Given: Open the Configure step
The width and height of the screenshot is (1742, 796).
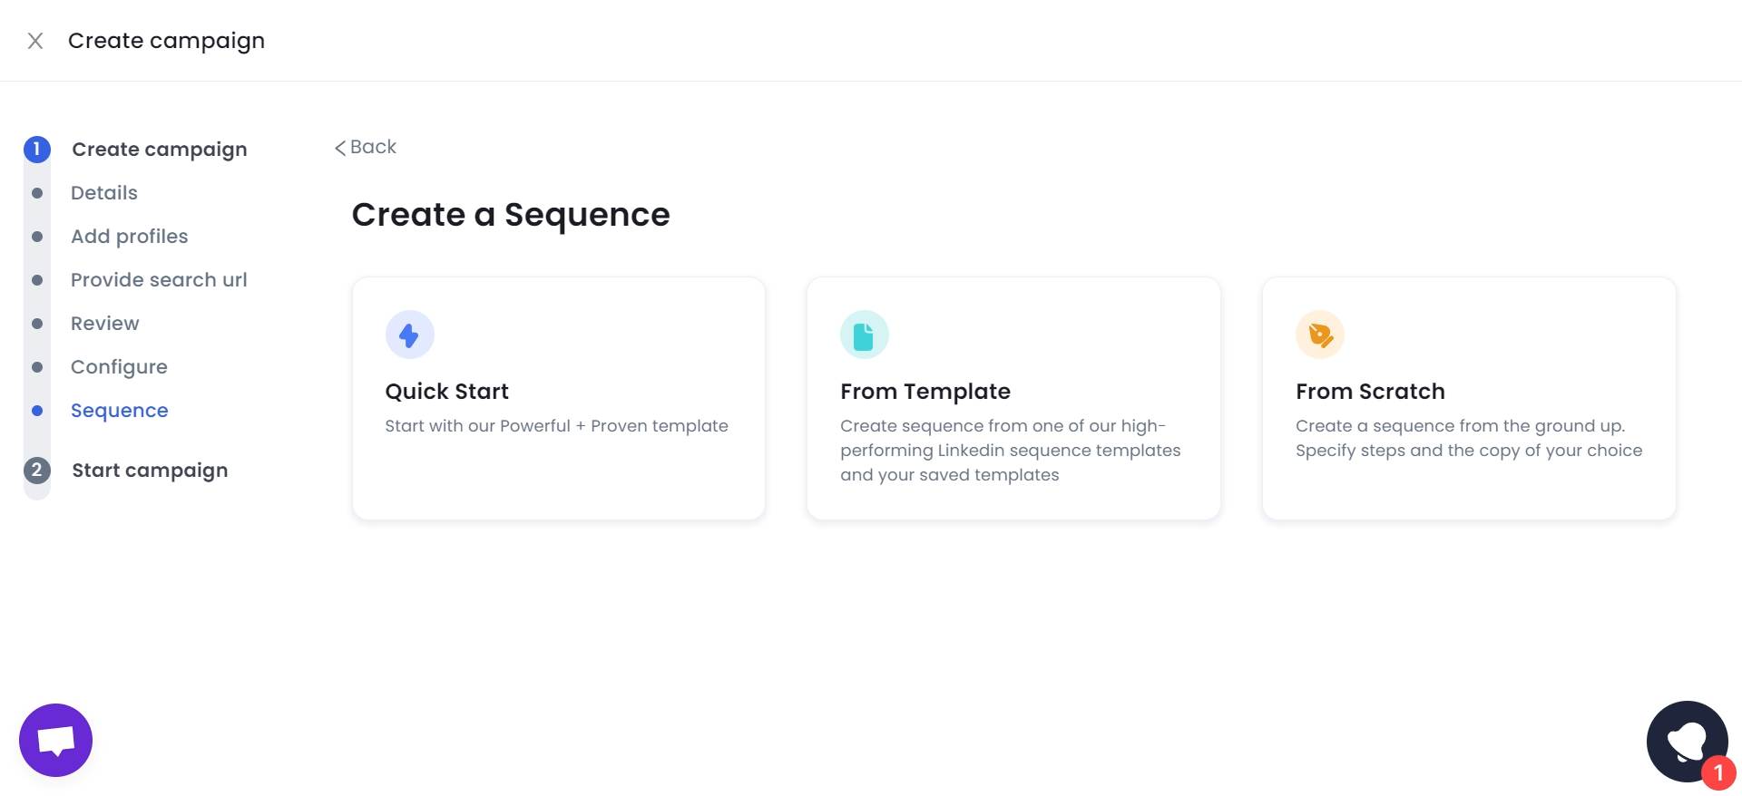Looking at the screenshot, I should [x=119, y=367].
